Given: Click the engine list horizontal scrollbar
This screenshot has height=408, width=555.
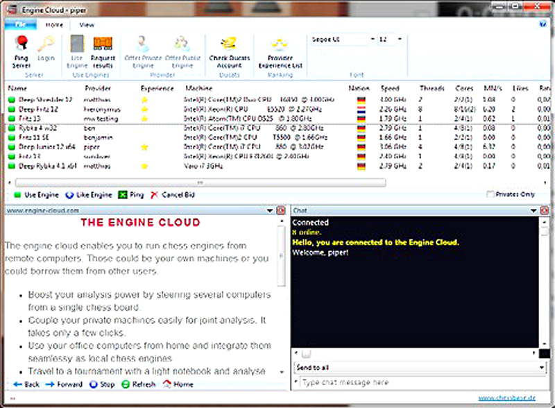Looking at the screenshot, I should 200,182.
